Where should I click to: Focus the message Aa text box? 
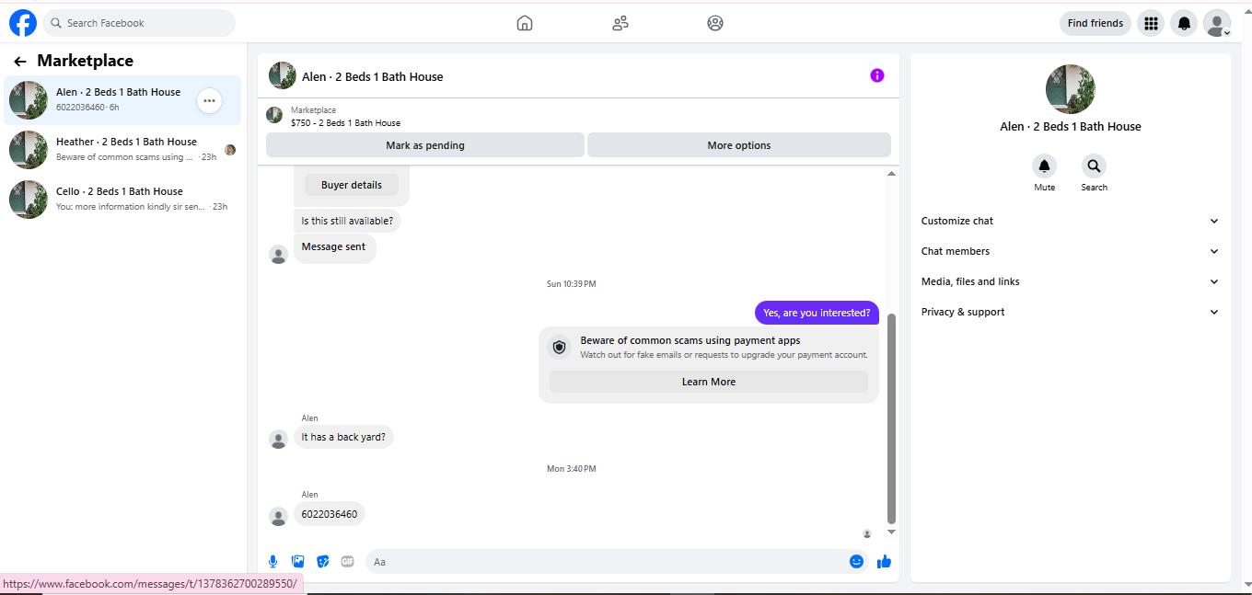[x=608, y=561]
